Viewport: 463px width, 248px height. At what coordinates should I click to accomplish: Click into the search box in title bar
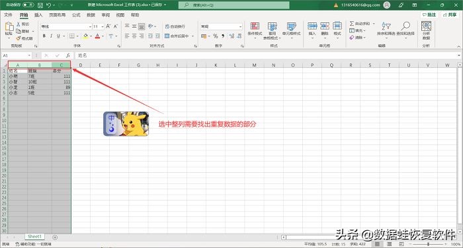pos(234,5)
